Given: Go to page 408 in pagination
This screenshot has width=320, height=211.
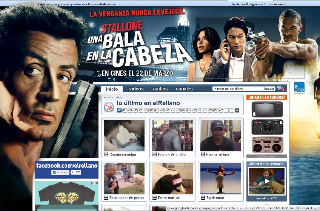Looking at the screenshot, I should 215,110.
